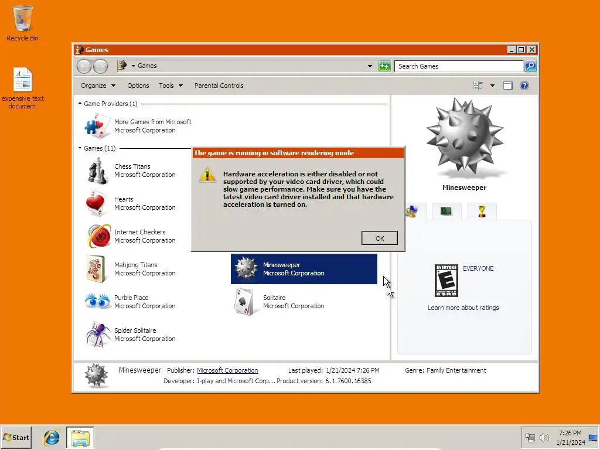Click the Hearts text label
Screen dimensions: 600x450
[124, 199]
